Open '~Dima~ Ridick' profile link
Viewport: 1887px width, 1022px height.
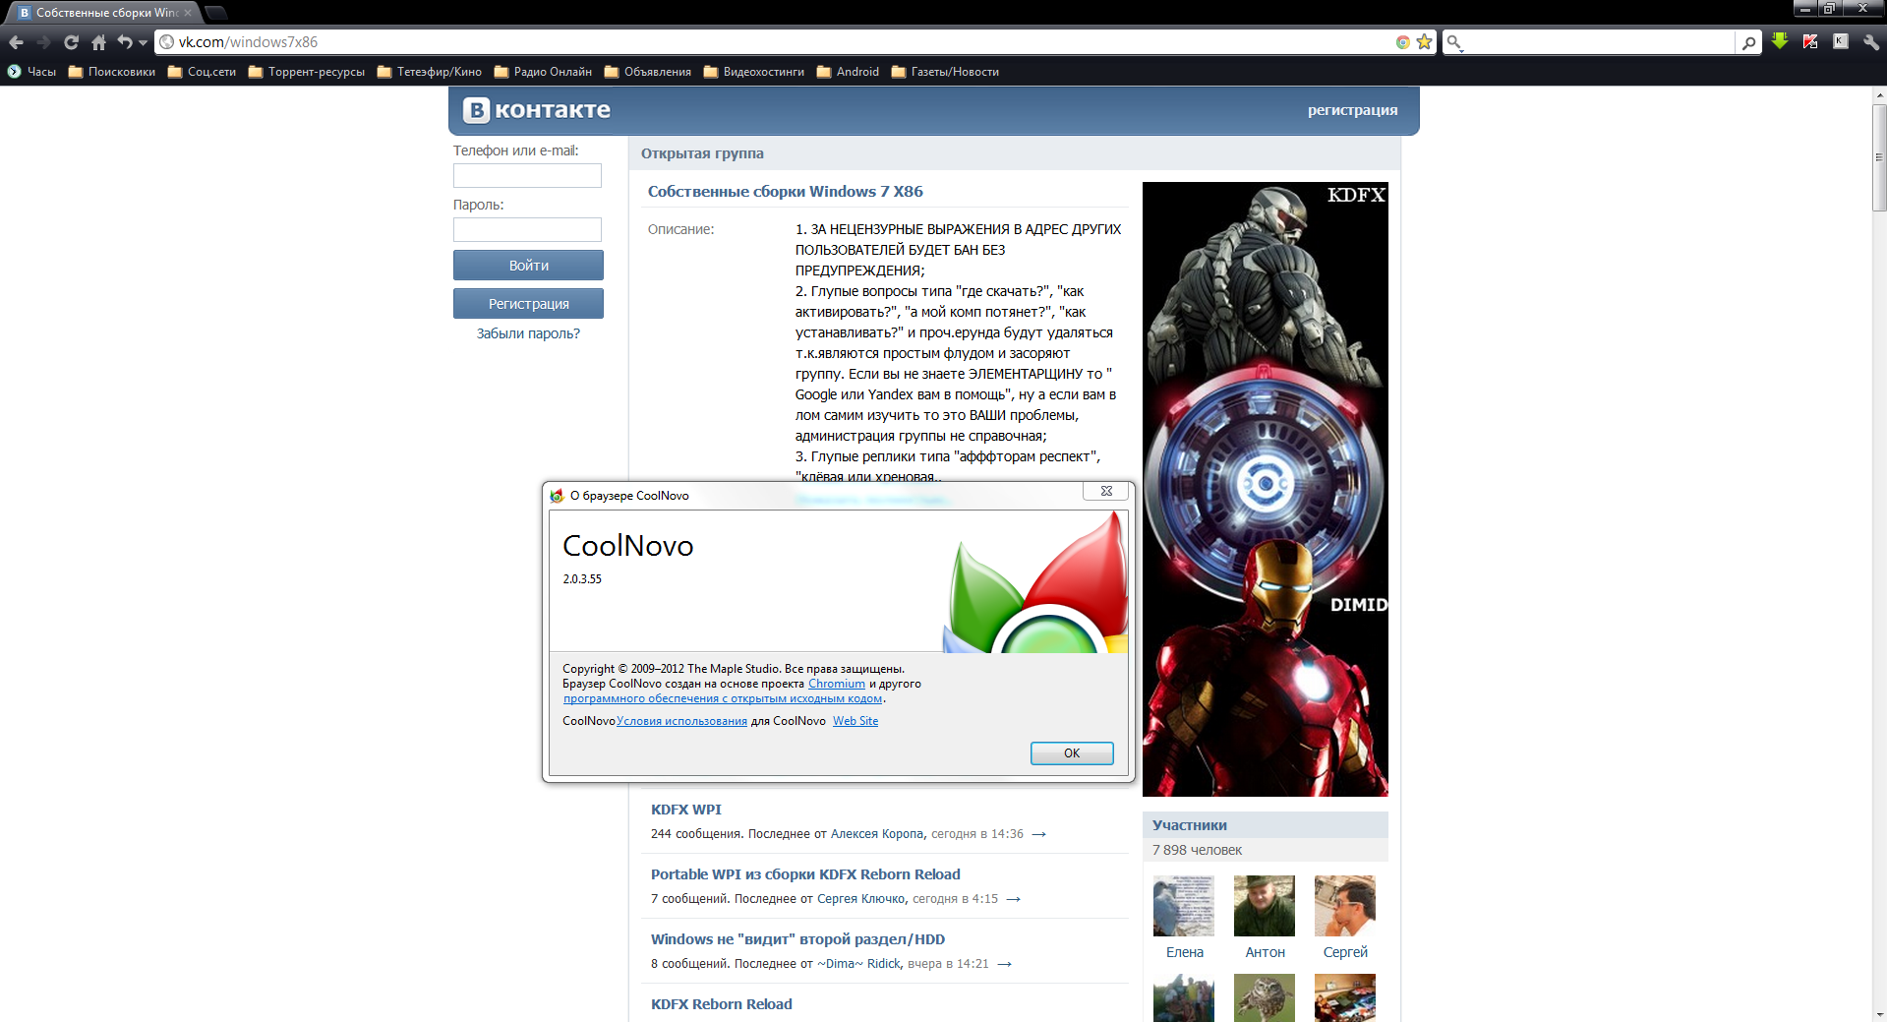coord(858,964)
